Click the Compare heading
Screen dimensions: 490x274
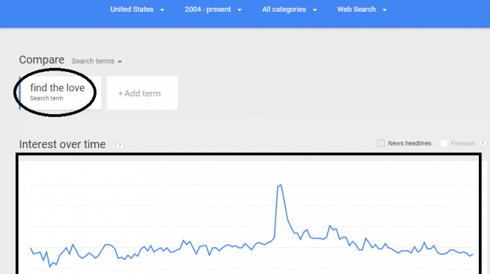pyautogui.click(x=42, y=59)
